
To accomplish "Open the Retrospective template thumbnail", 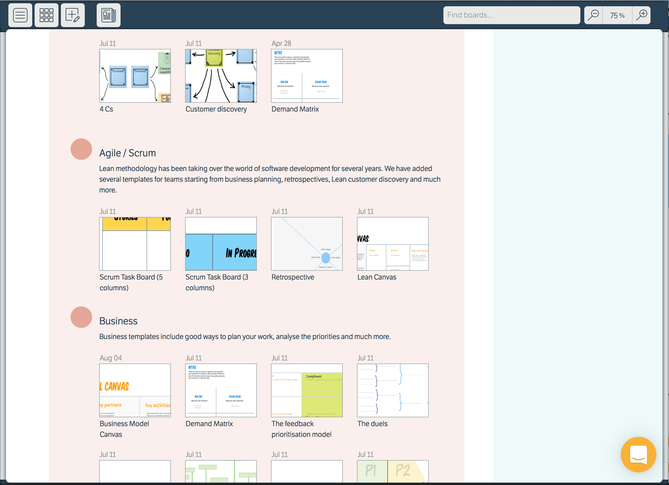I will coord(307,244).
